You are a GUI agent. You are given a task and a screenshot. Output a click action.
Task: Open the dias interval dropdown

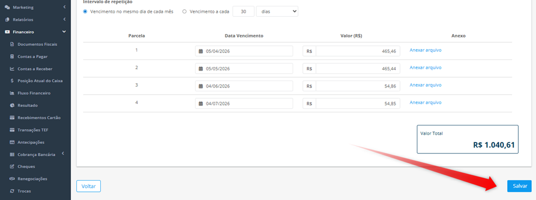click(x=277, y=11)
